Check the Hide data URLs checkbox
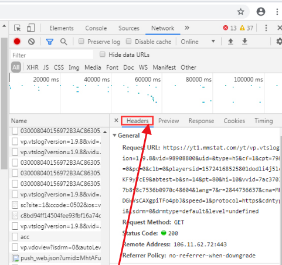Screen dimensions: 282x265 pos(103,55)
